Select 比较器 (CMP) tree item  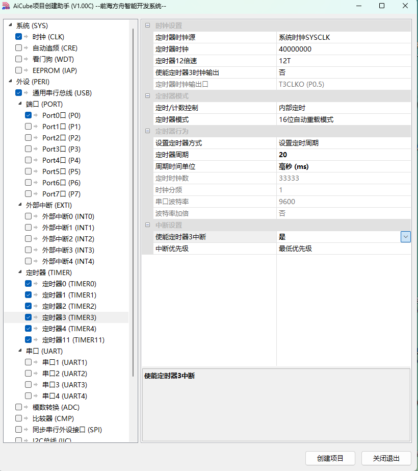pos(53,418)
